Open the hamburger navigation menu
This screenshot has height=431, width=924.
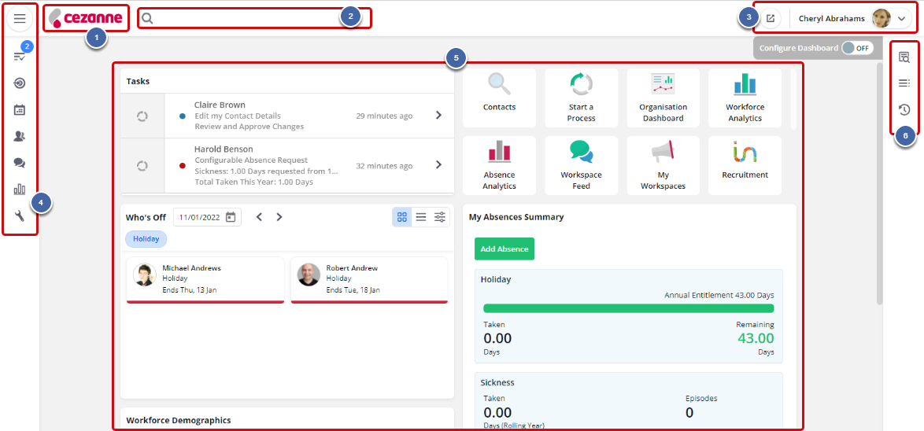pos(20,18)
